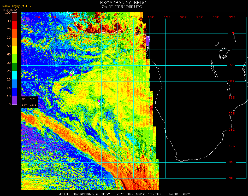Click the '30' colorbar scale value
The width and height of the screenshot is (248, 196).
tap(9, 63)
